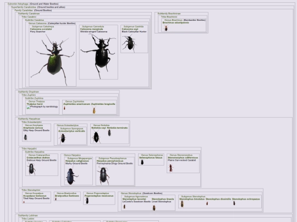297x222 pixels.
Task: View the Dubious Harp Ground Beetle thumbnail
Action: click(x=31, y=169)
